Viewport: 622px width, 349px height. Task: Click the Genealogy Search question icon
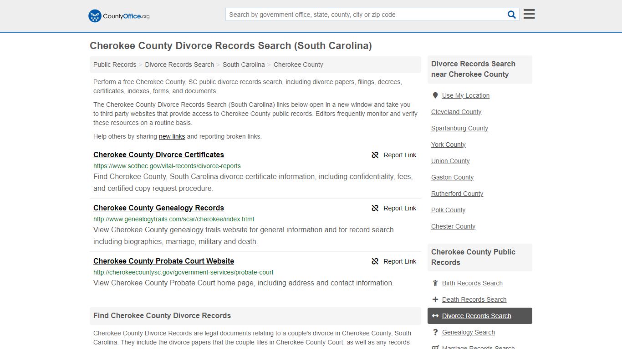435,332
